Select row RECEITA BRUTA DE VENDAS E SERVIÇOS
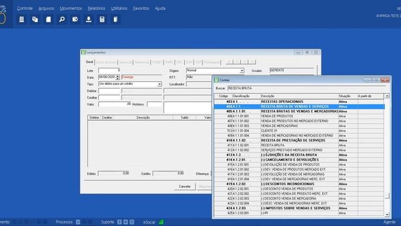The image size is (401, 226). click(x=299, y=107)
